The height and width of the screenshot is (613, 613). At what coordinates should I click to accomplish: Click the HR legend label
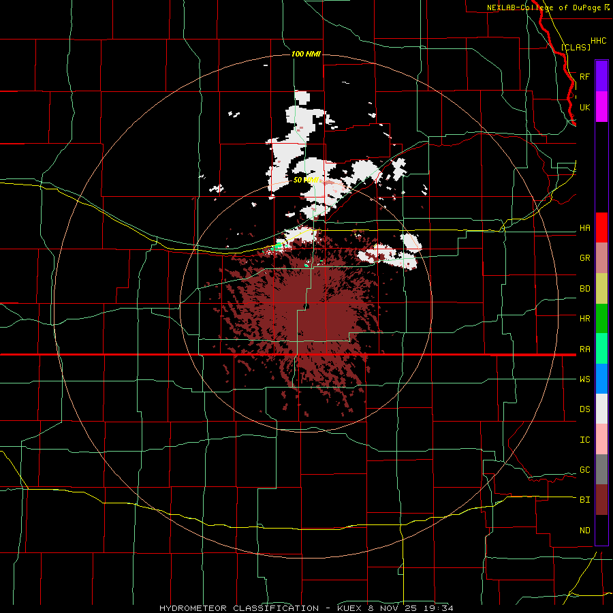click(584, 319)
